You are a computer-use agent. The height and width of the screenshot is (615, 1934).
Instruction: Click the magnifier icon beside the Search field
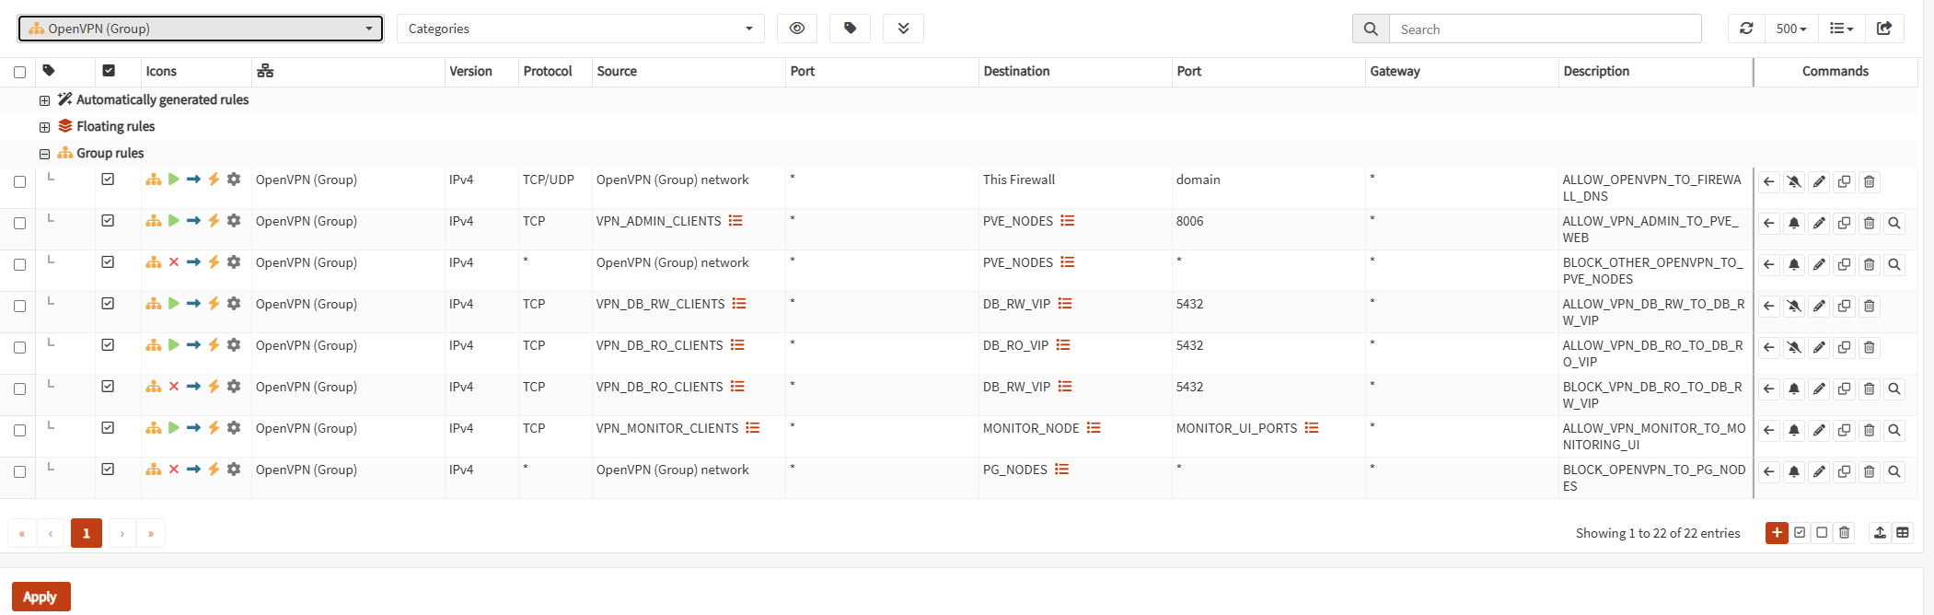click(1371, 29)
